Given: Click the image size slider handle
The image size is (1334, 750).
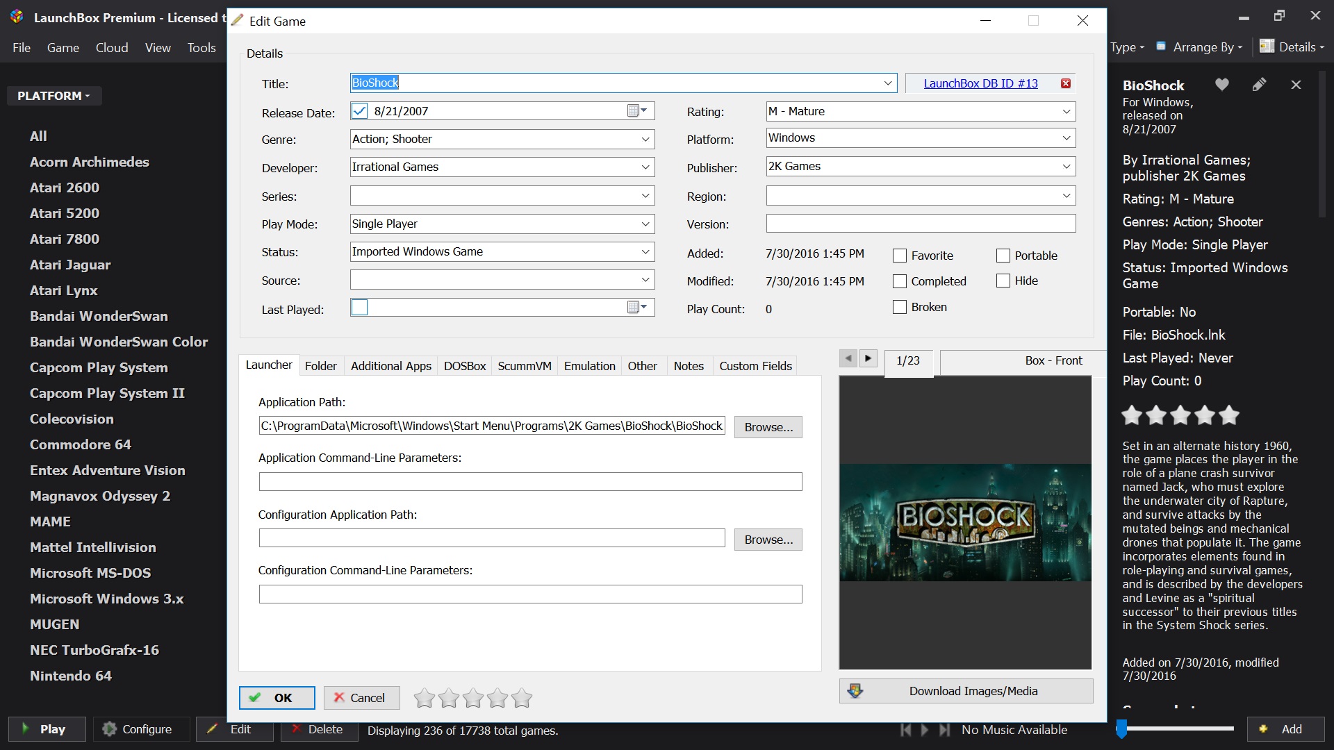Looking at the screenshot, I should 1121,728.
